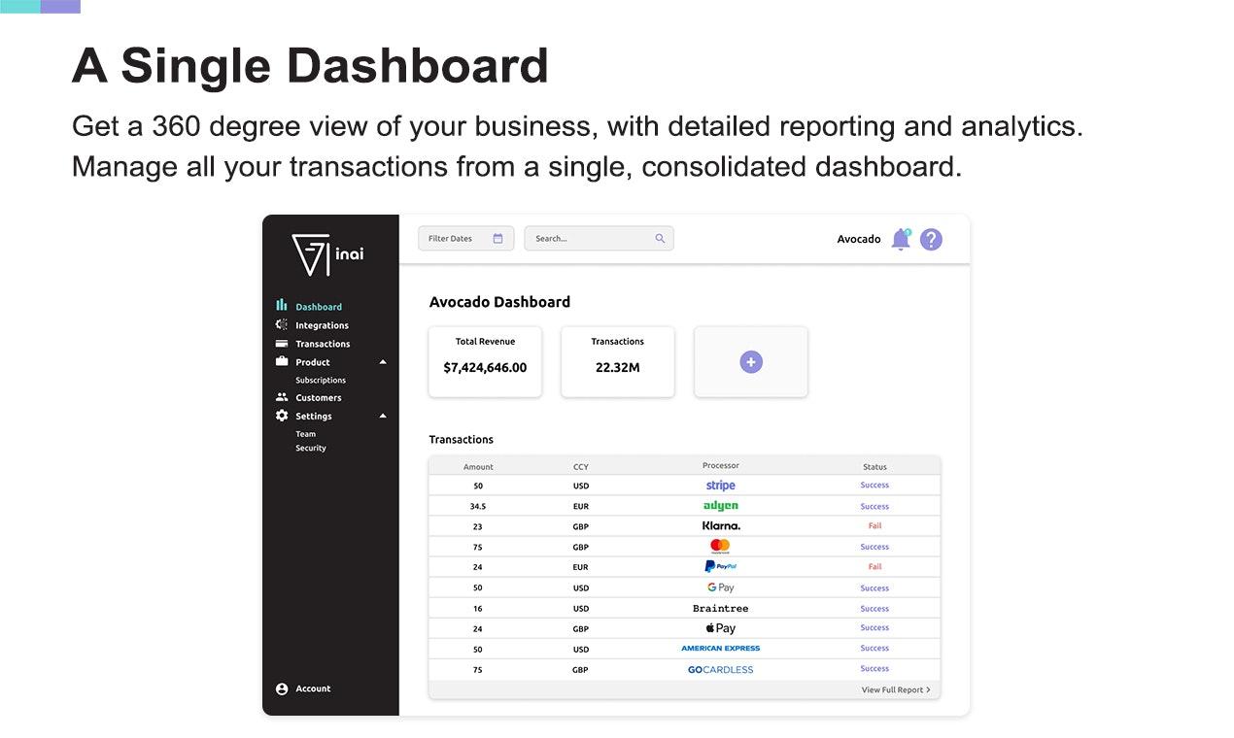1234x738 pixels.
Task: Click the Settings gear icon
Action: coord(282,416)
